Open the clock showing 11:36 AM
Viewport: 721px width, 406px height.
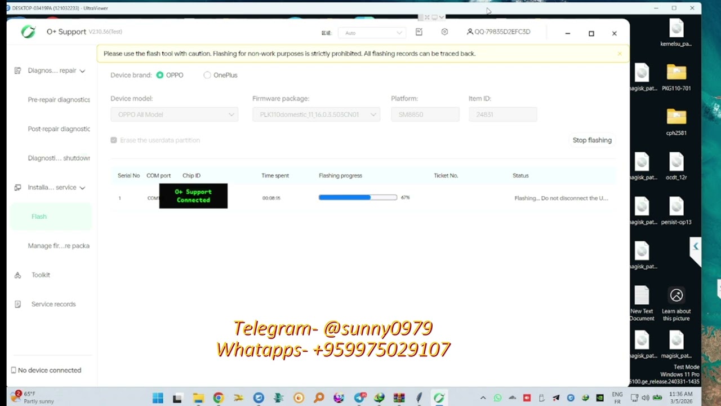coord(681,398)
